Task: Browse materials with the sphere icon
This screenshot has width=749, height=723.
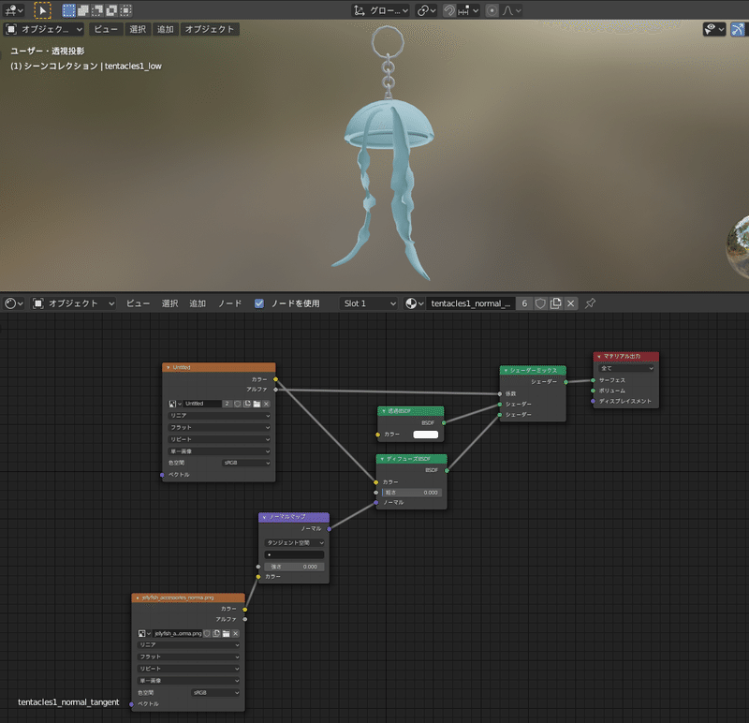Action: point(414,303)
